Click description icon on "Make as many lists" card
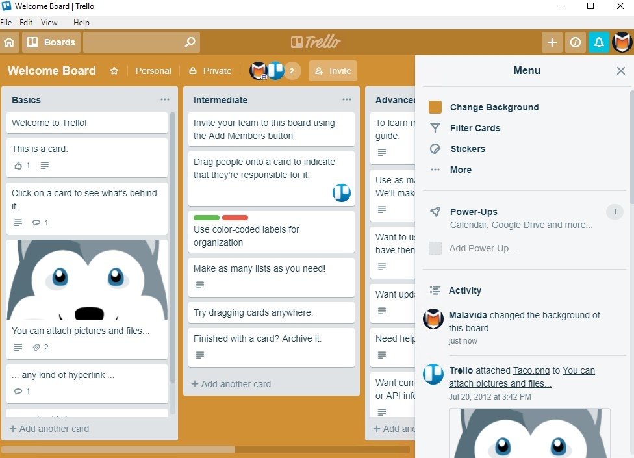 point(199,285)
